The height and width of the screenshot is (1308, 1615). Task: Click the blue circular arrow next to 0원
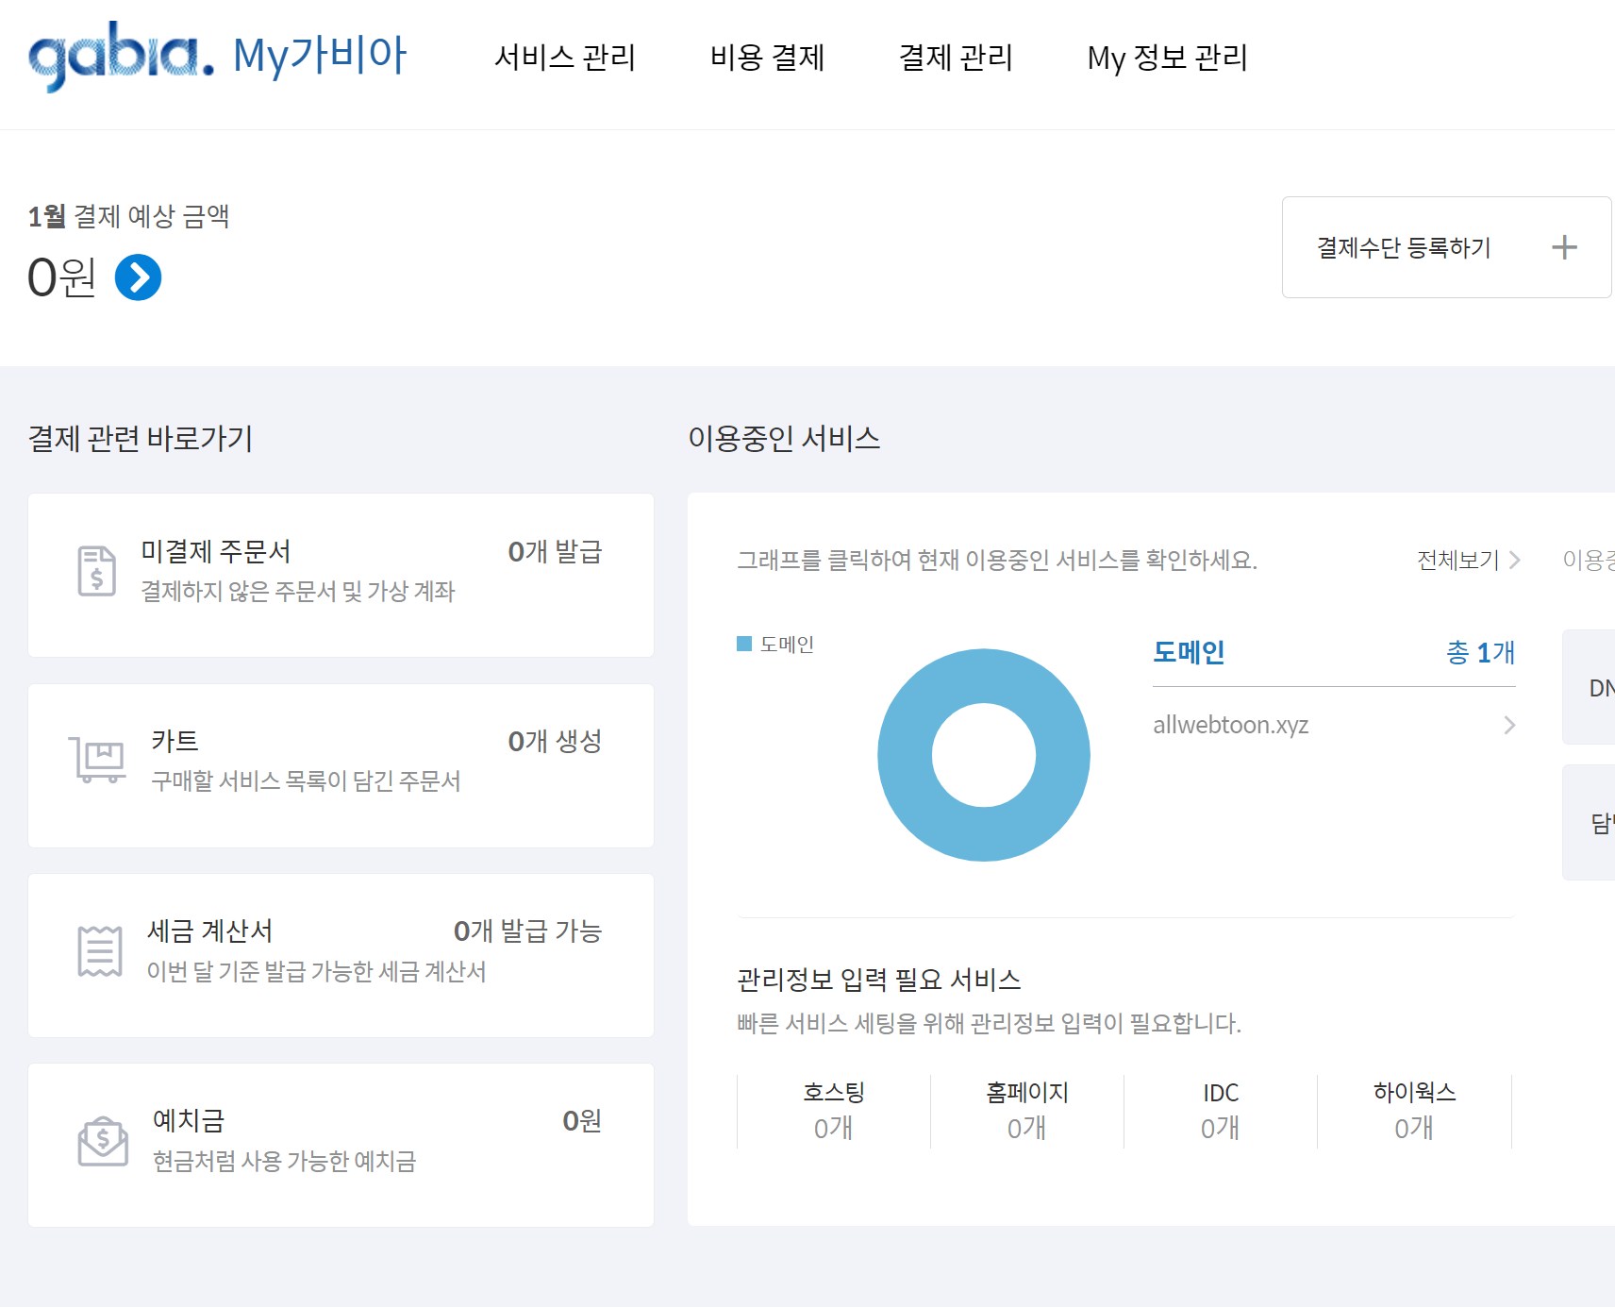coord(138,277)
